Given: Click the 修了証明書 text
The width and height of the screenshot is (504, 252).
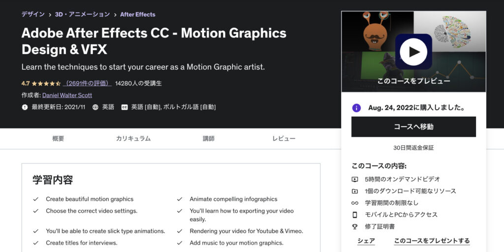Looking at the screenshot, I should tap(380, 226).
